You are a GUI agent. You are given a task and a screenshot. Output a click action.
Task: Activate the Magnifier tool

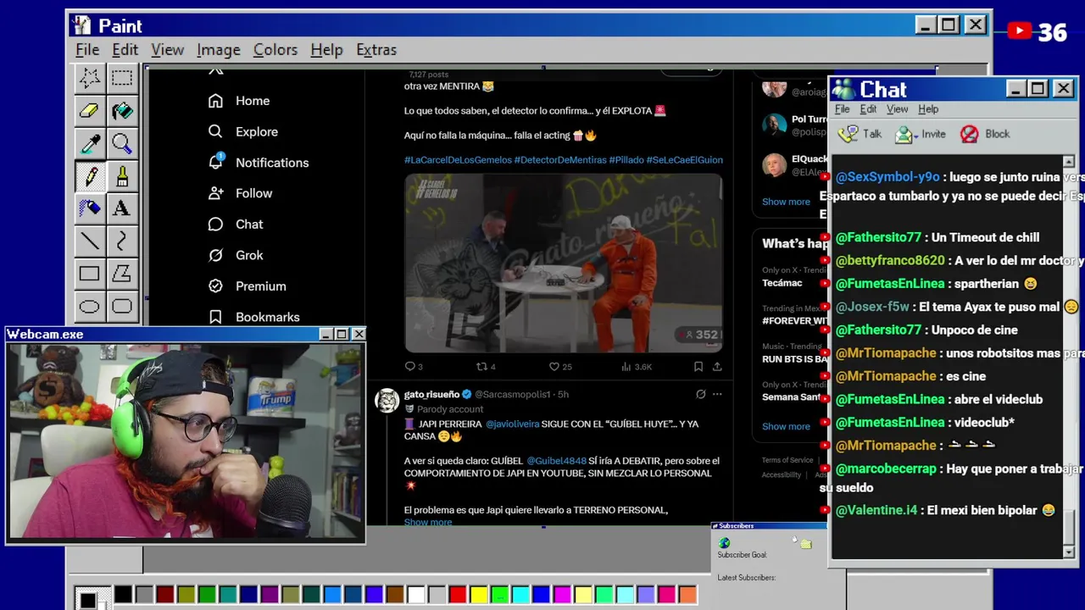click(x=122, y=143)
